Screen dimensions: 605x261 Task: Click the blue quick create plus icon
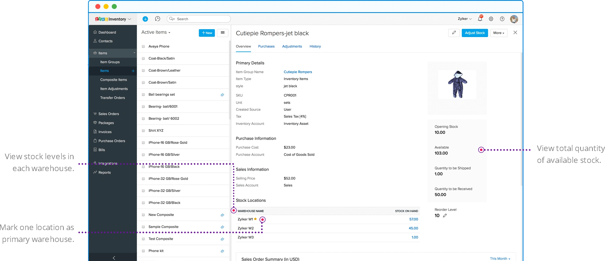point(145,19)
